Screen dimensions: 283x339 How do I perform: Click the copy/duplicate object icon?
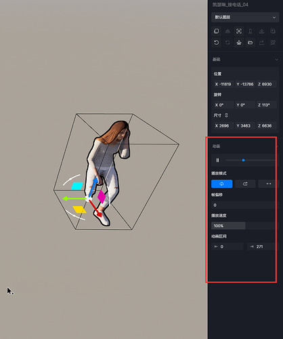coord(216,31)
